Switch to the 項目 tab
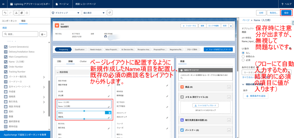This screenshot has height=138, width=294. coord(23,21)
